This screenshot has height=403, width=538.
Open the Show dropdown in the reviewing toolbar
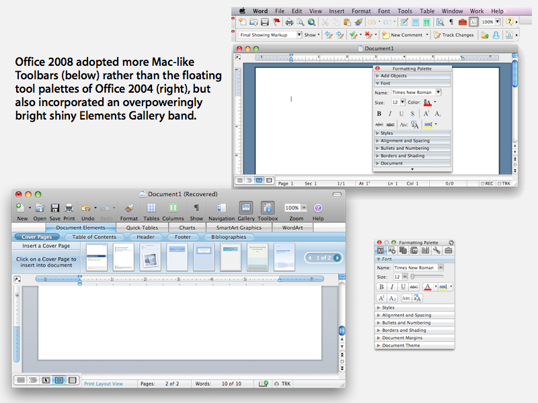[312, 35]
